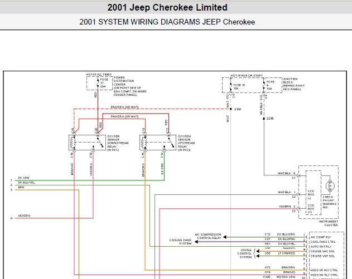
Task: Click the 'CRUISE CONTROL SYSTEM' label
Action: (245, 253)
